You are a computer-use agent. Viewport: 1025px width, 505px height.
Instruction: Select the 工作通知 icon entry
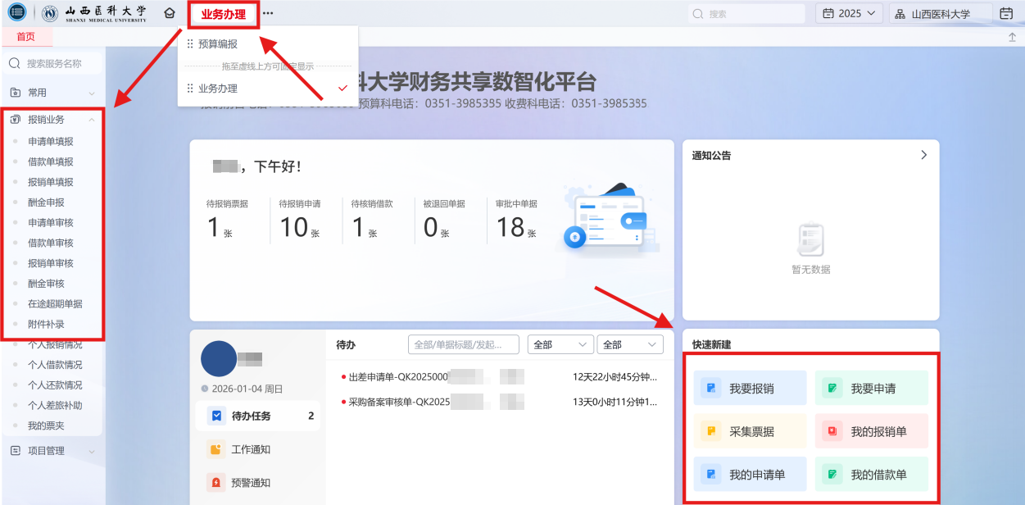pyautogui.click(x=216, y=449)
